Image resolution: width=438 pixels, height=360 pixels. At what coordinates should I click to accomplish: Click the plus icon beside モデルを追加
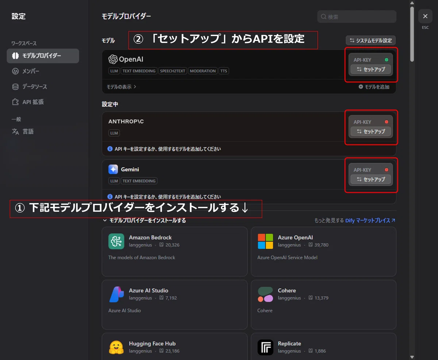click(x=361, y=87)
